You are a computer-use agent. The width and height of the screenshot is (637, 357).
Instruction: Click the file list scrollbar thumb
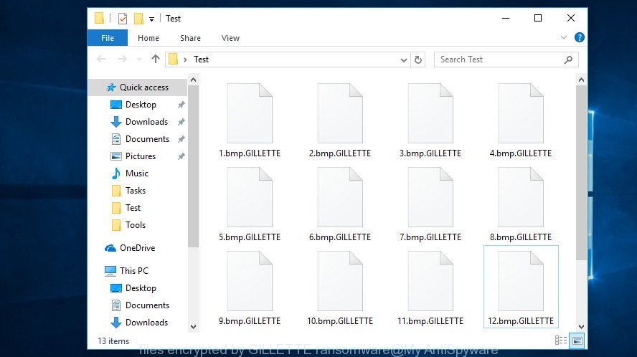click(x=581, y=173)
